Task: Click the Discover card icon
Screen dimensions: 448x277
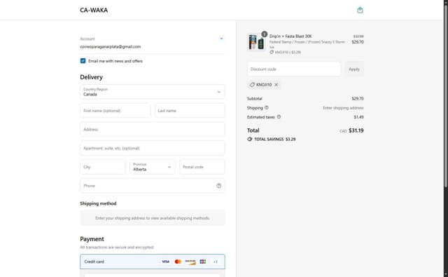Action: 190,262
